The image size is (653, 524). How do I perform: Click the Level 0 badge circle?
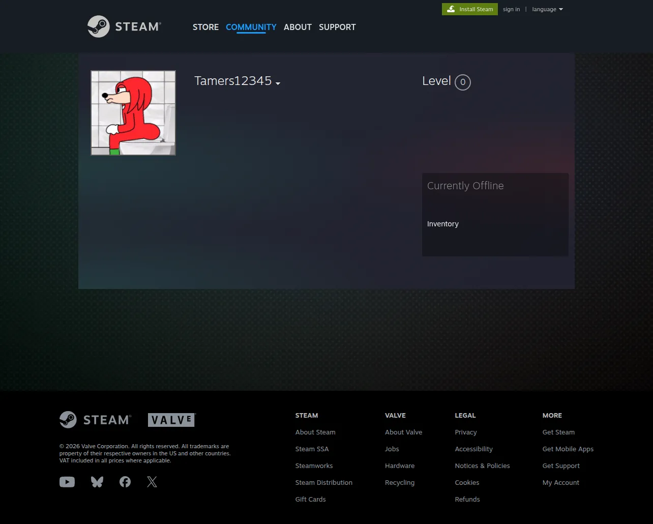coord(463,82)
